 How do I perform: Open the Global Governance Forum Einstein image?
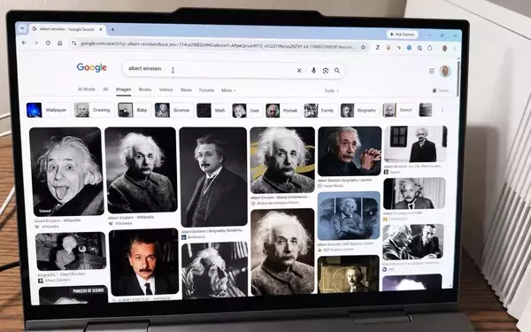(x=282, y=160)
